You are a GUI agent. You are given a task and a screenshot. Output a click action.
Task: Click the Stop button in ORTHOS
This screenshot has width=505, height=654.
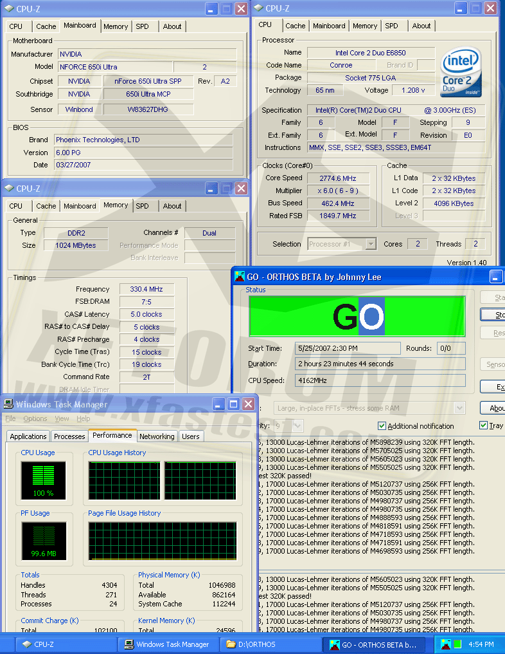point(493,315)
